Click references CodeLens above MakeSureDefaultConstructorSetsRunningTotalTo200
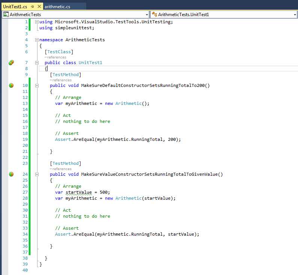Screen dimensions: 298x275 click(x=61, y=80)
